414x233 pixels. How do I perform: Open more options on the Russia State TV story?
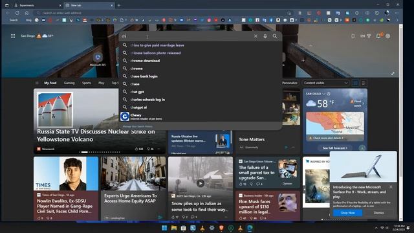(158, 149)
